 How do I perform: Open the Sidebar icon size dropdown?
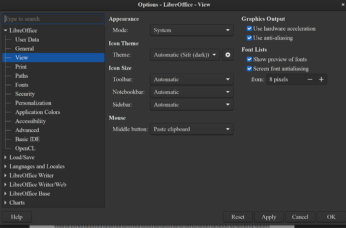(192, 104)
